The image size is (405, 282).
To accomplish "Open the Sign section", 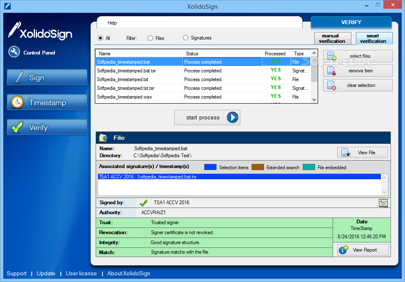I will (47, 77).
